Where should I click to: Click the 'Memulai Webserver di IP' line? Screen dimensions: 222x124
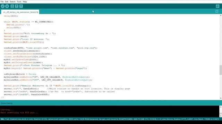(47, 86)
